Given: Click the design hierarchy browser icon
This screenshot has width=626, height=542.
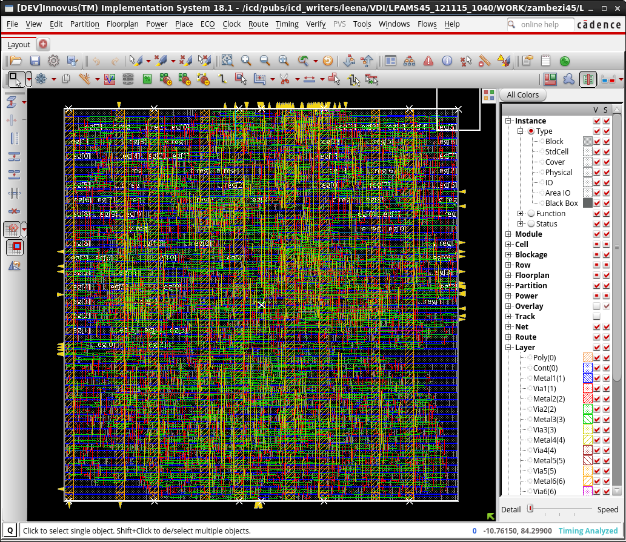Looking at the screenshot, I should coord(410,61).
